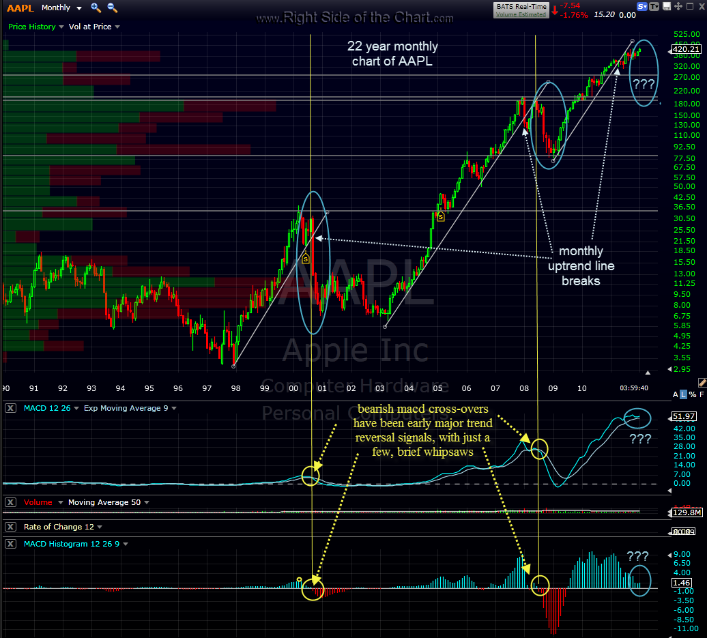Toggle the percent scale option
This screenshot has width=707, height=638.
693,395
